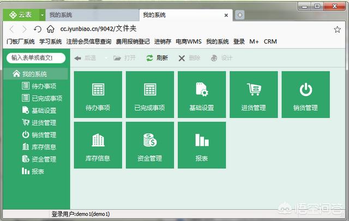The width and height of the screenshot is (349, 221).
Task: Go back with browser back arrow
Action: 12,29
